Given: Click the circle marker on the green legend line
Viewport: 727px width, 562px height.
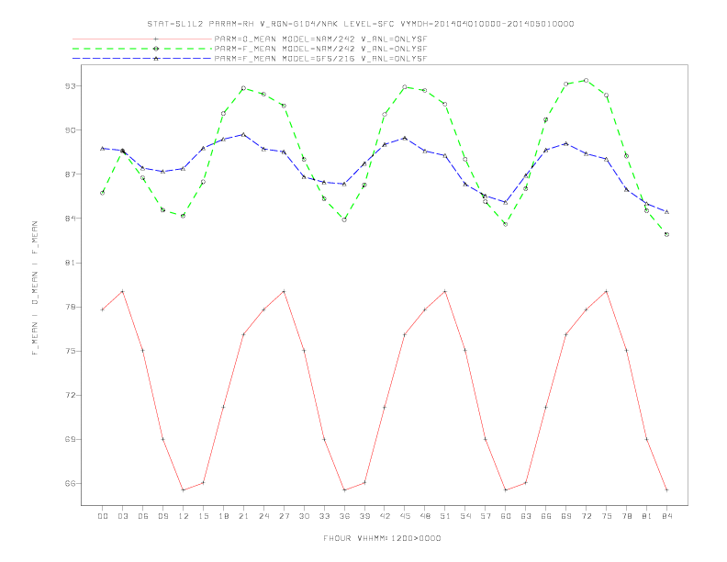Looking at the screenshot, I should (156, 49).
